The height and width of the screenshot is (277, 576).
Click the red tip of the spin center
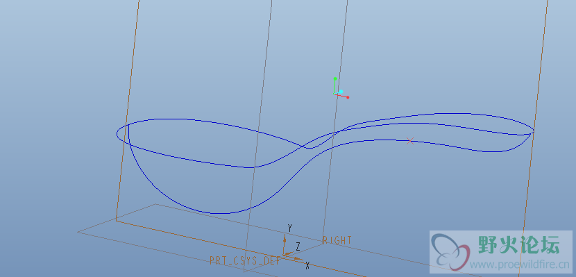click(x=348, y=97)
